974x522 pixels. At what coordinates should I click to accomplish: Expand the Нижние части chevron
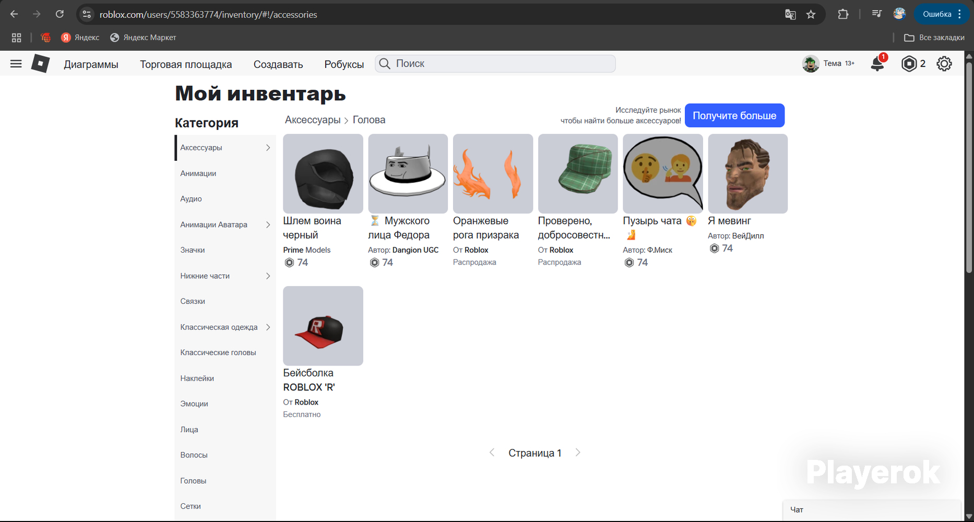(268, 276)
